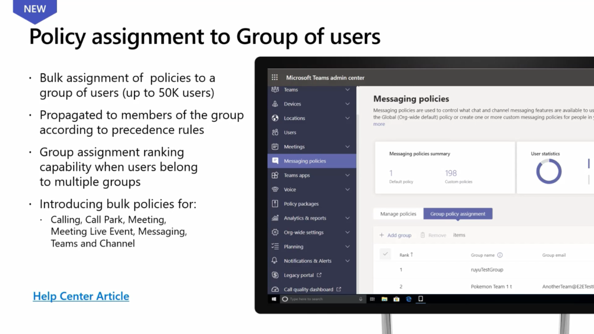Expand the Notifications & Alerts chevron
This screenshot has width=594, height=334.
pos(347,261)
